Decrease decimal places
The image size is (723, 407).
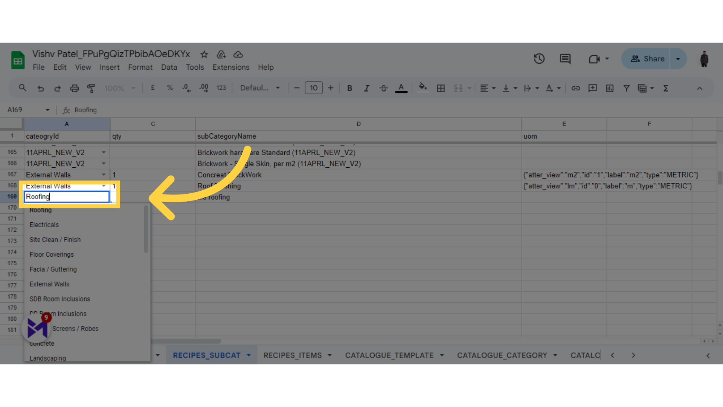186,88
